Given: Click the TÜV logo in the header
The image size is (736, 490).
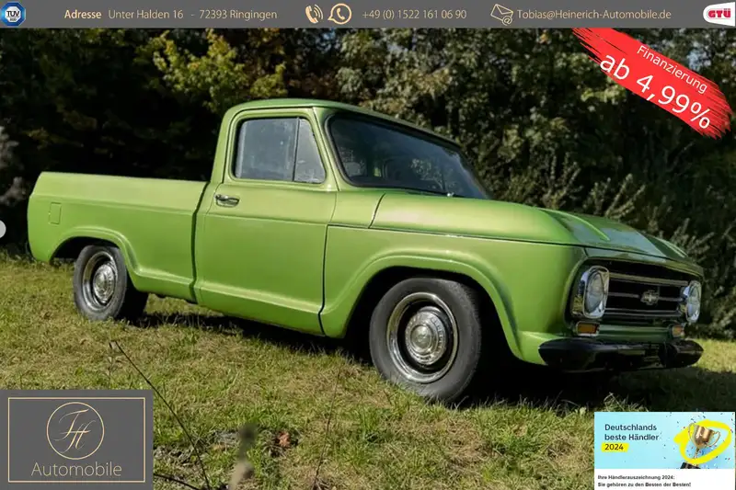Looking at the screenshot, I should pyautogui.click(x=14, y=14).
